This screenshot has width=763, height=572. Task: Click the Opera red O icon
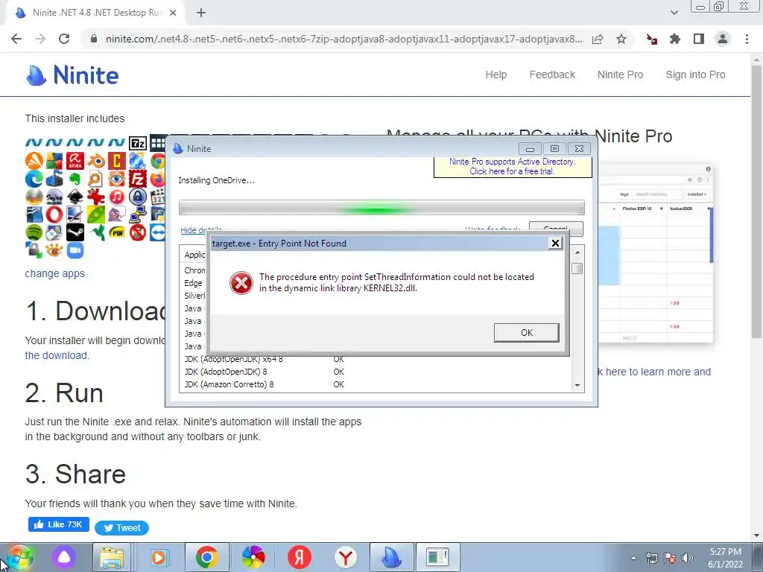coord(54,214)
